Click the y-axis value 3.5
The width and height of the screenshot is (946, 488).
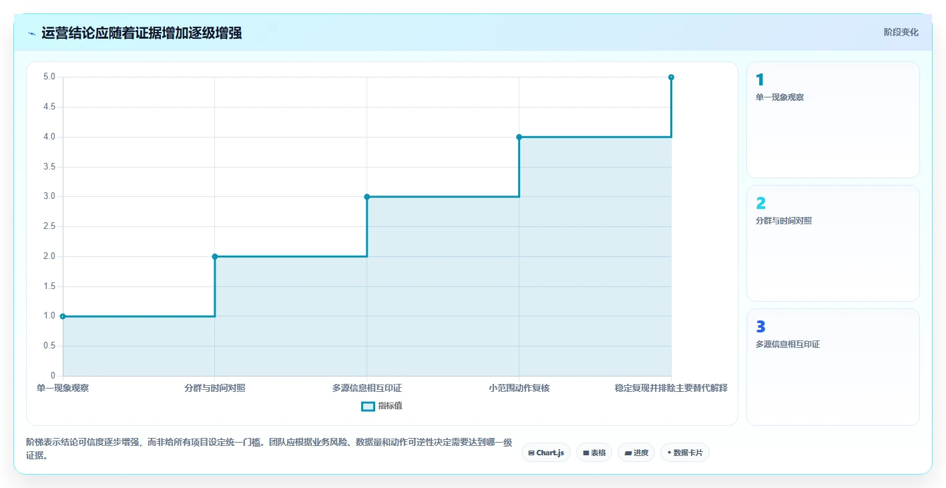pos(49,167)
